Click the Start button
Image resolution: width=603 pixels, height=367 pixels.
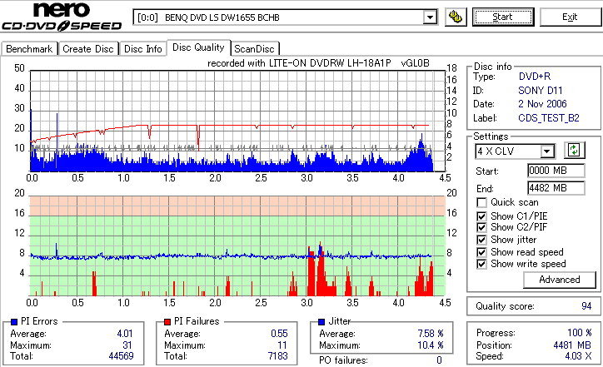point(503,17)
